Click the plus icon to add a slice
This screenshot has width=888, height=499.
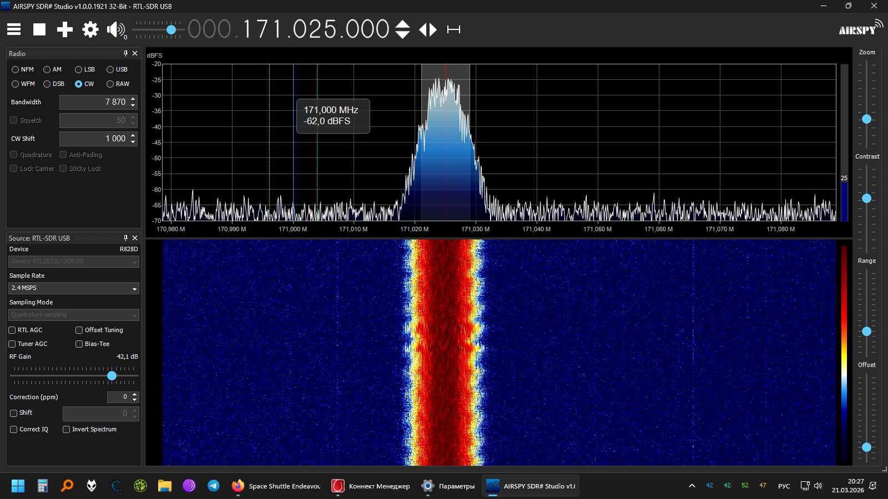pyautogui.click(x=65, y=29)
